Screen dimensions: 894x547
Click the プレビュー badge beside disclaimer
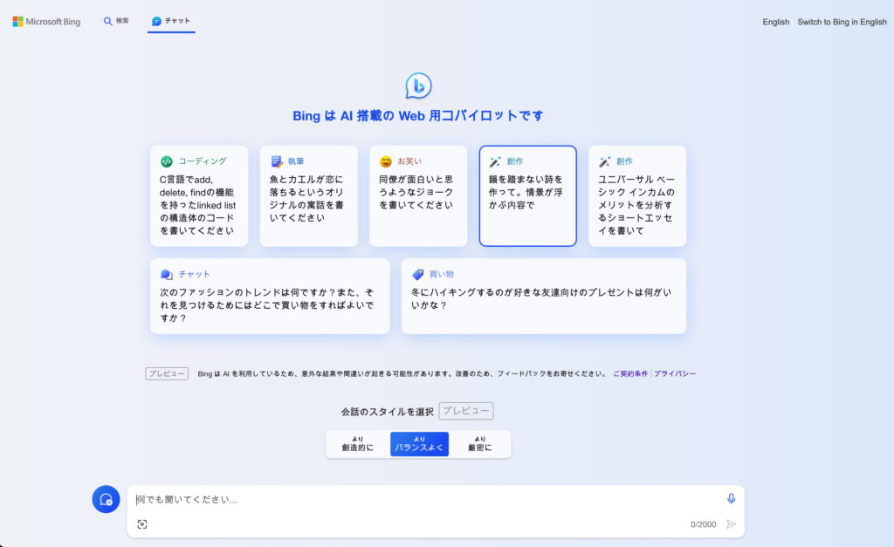tap(167, 373)
